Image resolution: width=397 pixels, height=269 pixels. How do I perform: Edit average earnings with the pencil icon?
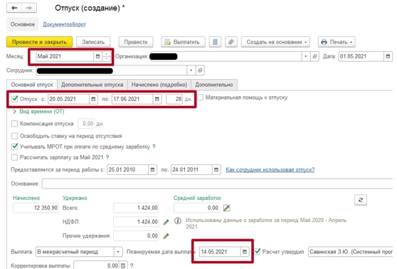pos(227,208)
